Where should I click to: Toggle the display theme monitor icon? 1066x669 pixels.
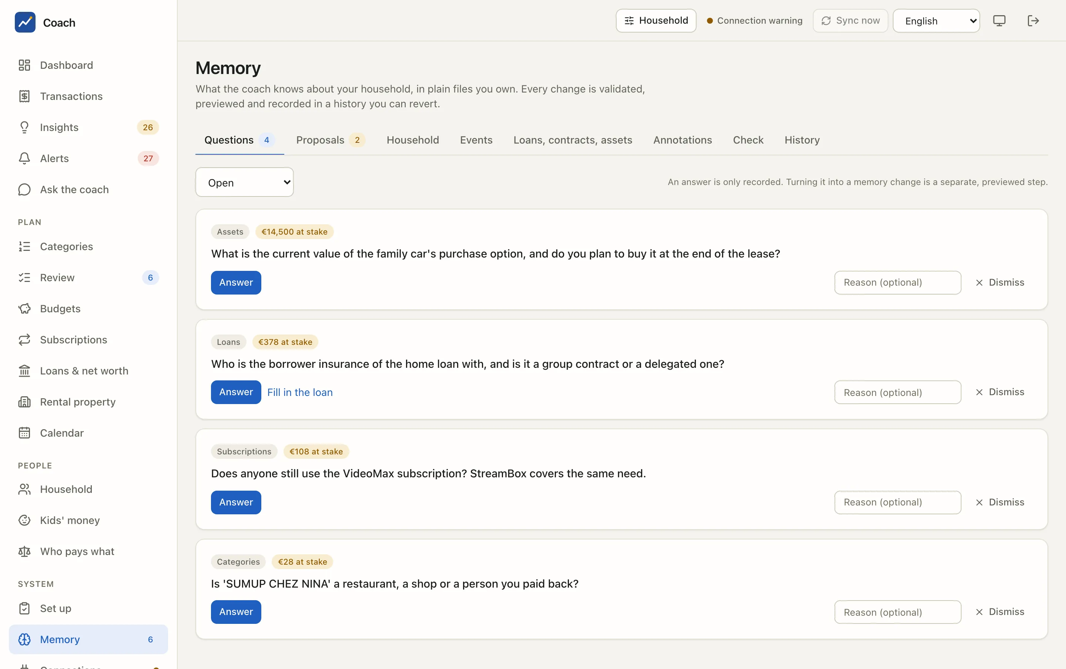click(x=999, y=21)
